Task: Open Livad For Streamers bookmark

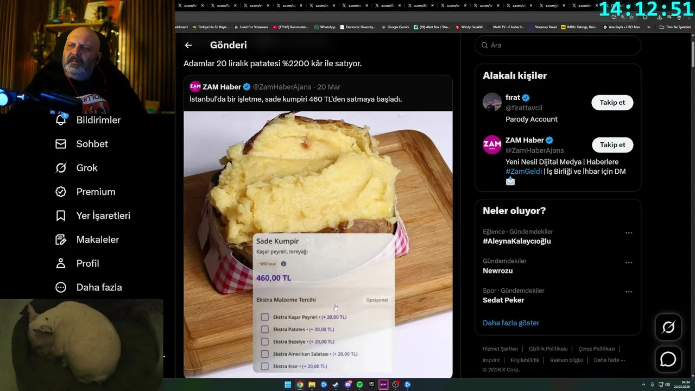Action: point(251,27)
